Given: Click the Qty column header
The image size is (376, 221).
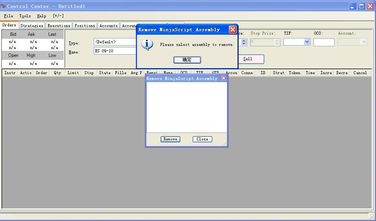Looking at the screenshot, I should click(x=57, y=73).
